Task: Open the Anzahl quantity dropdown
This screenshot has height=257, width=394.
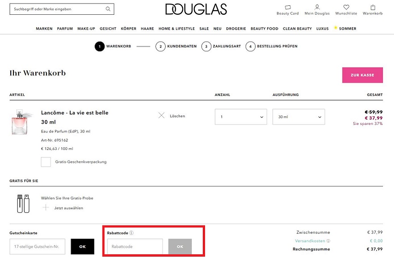Action: 241,117
